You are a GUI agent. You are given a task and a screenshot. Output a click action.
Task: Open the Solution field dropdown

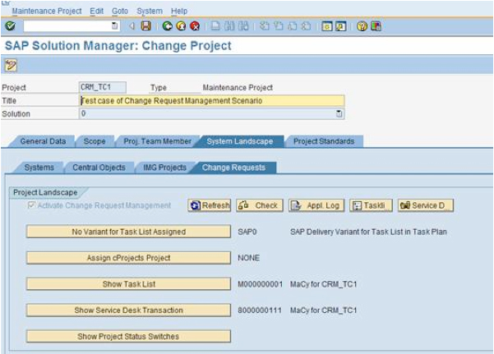[x=339, y=113]
